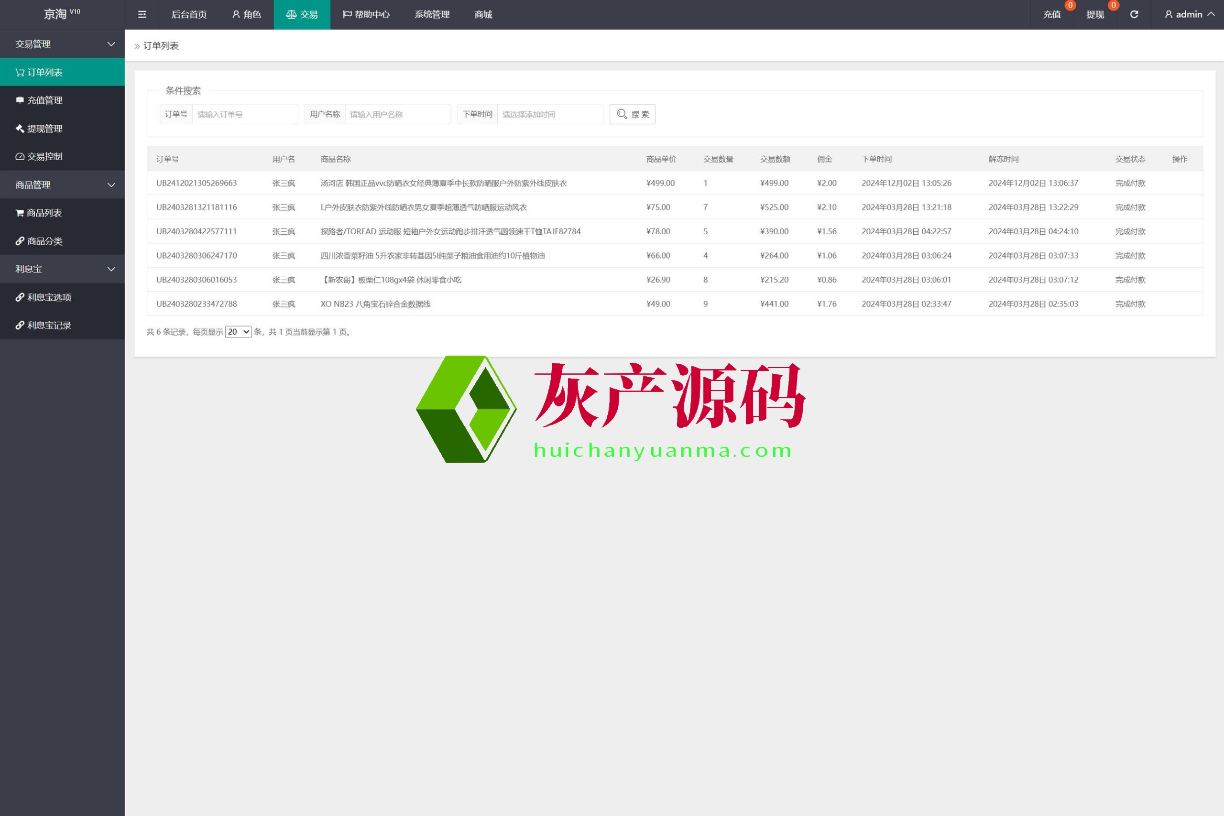Image resolution: width=1224 pixels, height=816 pixels.
Task: Open the per-page records dropdown
Action: tap(239, 332)
